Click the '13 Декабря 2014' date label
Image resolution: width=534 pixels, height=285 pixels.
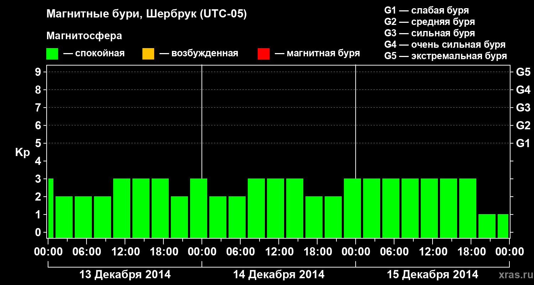pos(125,275)
